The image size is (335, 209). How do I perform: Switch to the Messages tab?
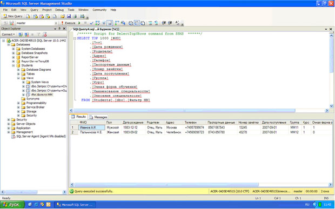point(98,117)
